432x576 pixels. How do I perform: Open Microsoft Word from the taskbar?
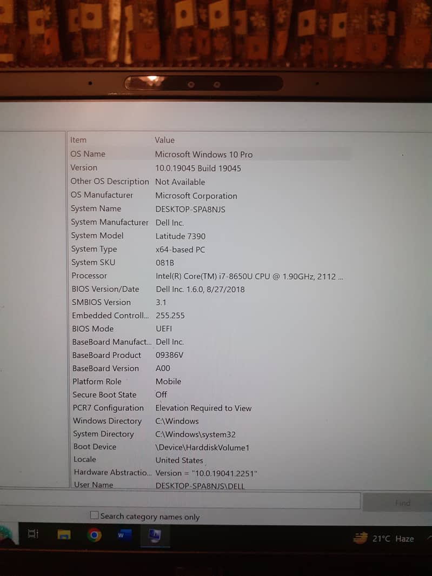(123, 535)
